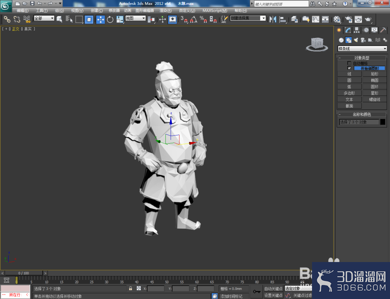Open the selection filter dropdown showing 全部
The image size is (390, 299).
pyautogui.click(x=44, y=18)
